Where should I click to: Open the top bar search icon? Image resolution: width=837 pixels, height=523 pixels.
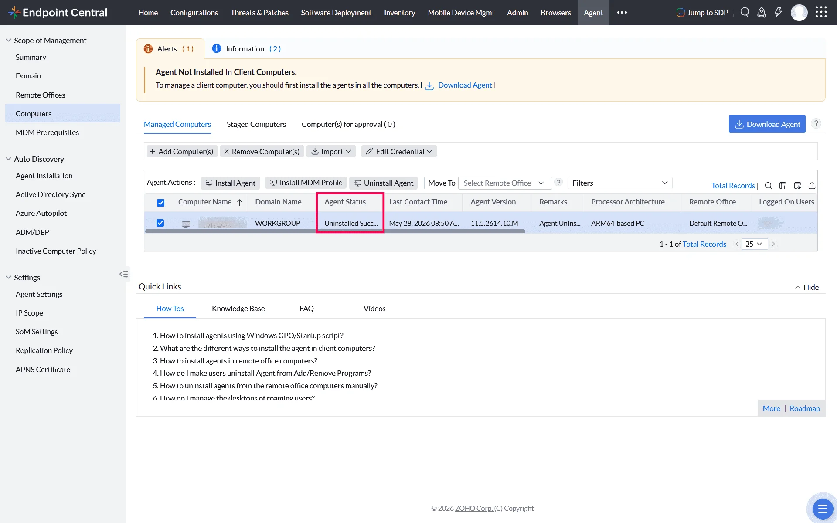pos(745,13)
